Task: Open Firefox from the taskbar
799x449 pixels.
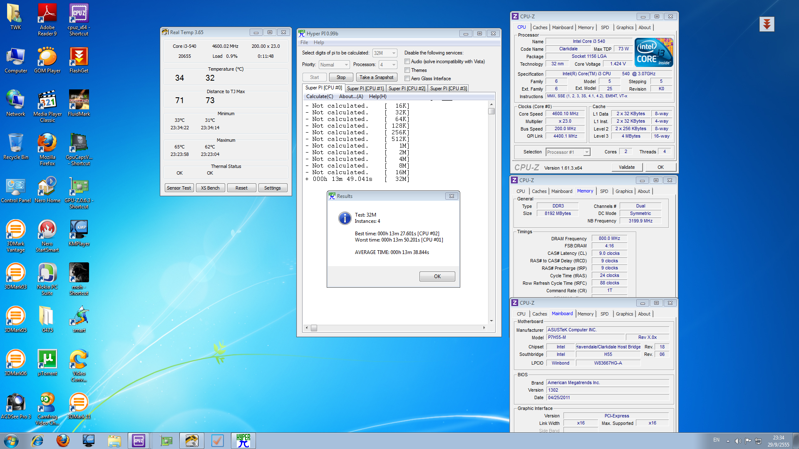Action: (x=63, y=441)
